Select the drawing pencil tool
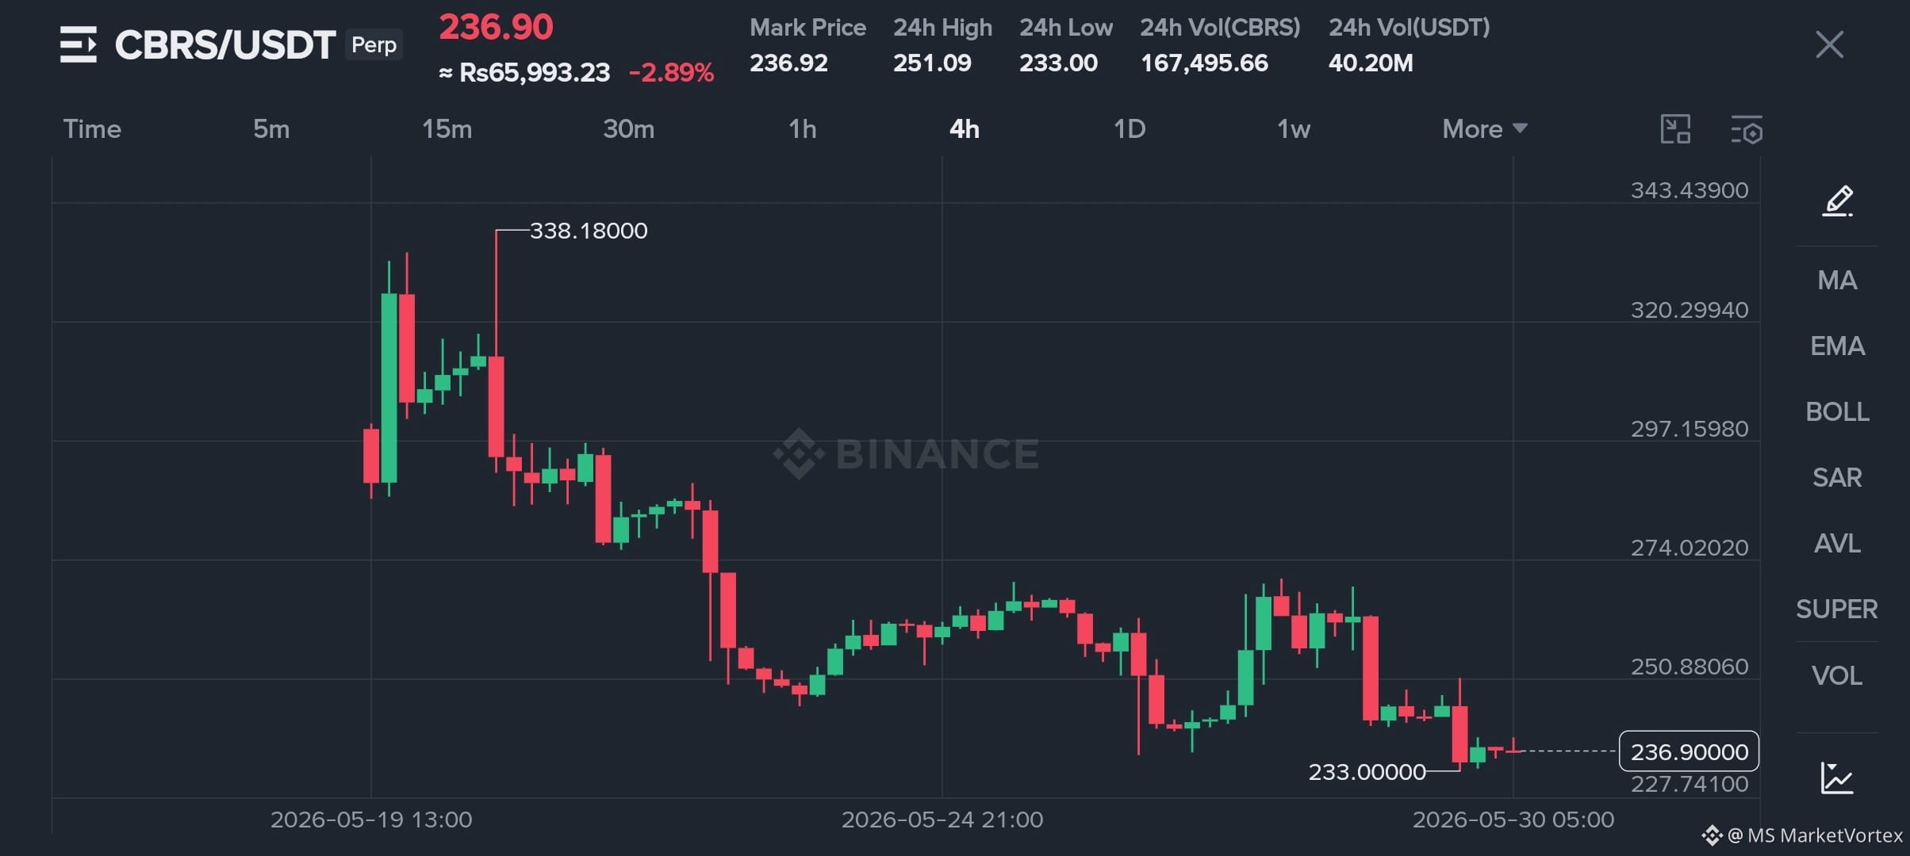The height and width of the screenshot is (856, 1910). pos(1837,201)
